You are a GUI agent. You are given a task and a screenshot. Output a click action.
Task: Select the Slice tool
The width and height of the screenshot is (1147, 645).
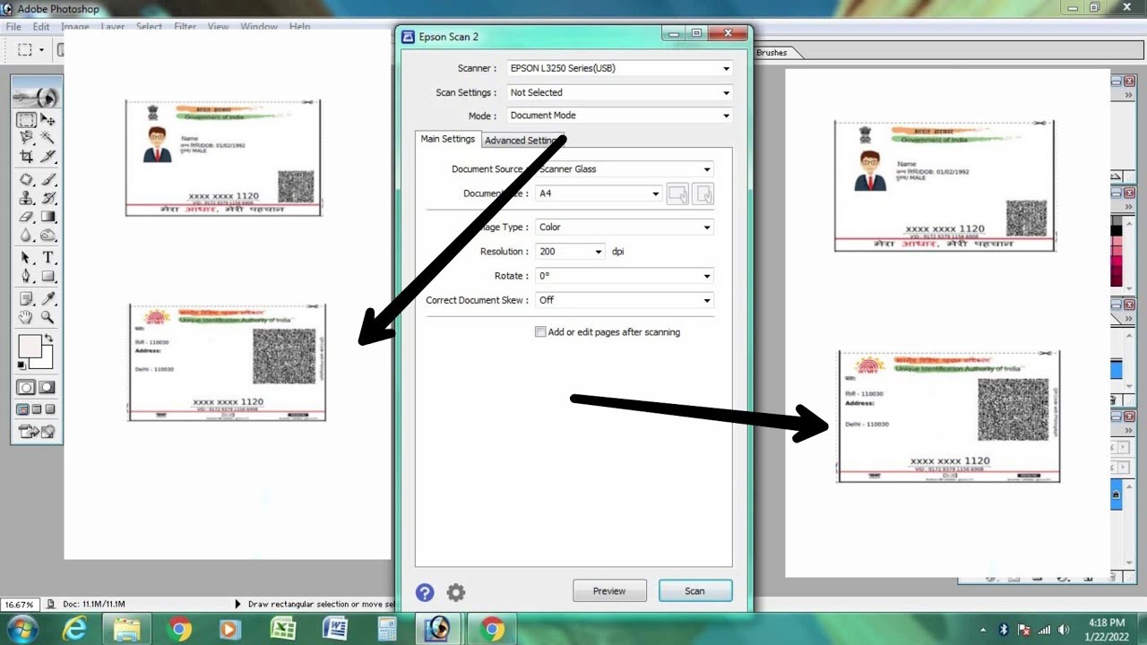click(47, 157)
